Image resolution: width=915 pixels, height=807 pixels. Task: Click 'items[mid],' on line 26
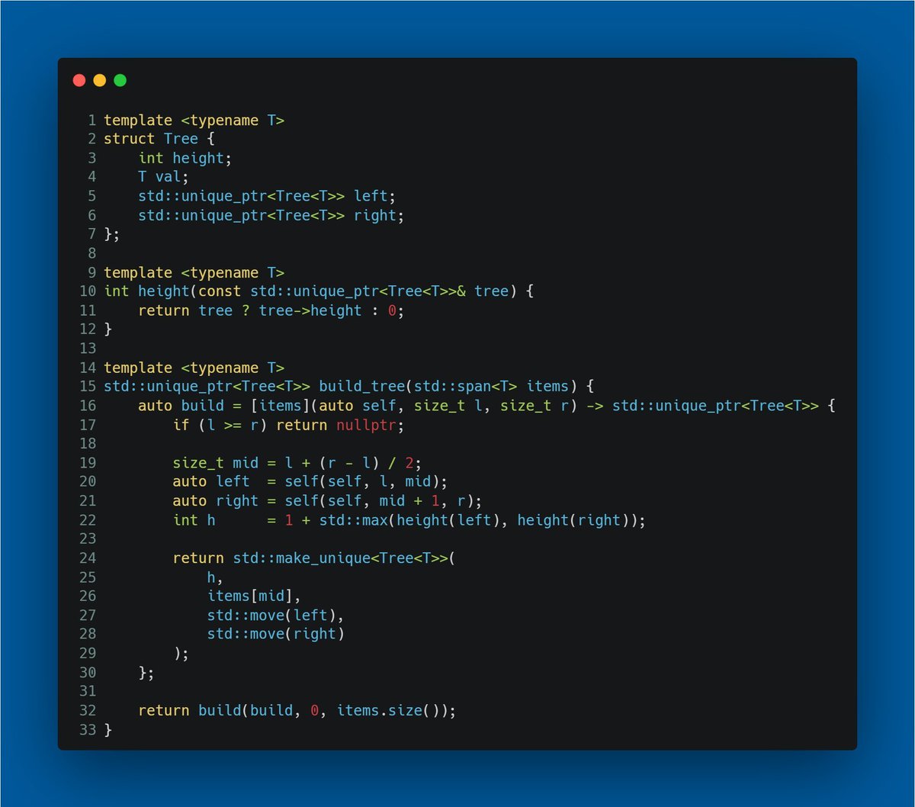click(x=255, y=596)
